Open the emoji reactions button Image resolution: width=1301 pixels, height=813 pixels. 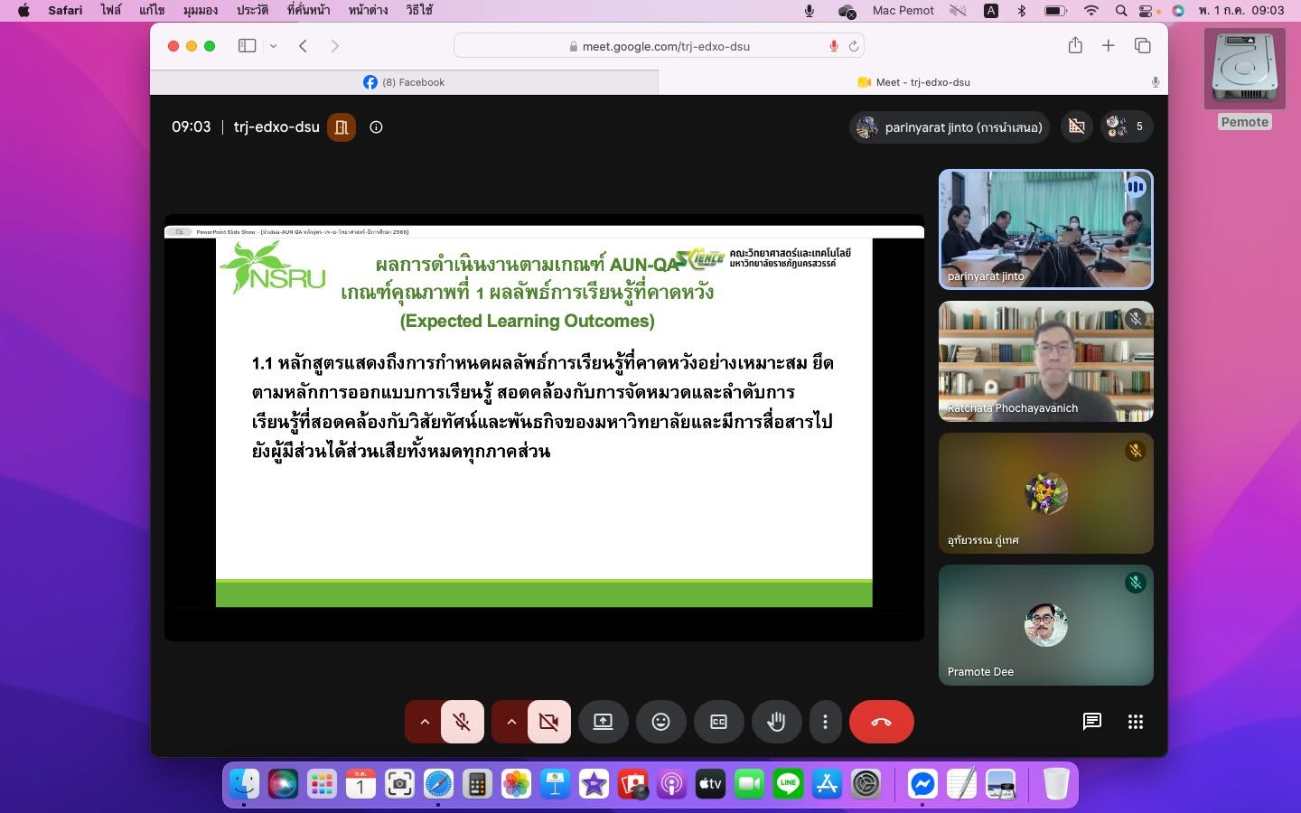[x=661, y=722]
